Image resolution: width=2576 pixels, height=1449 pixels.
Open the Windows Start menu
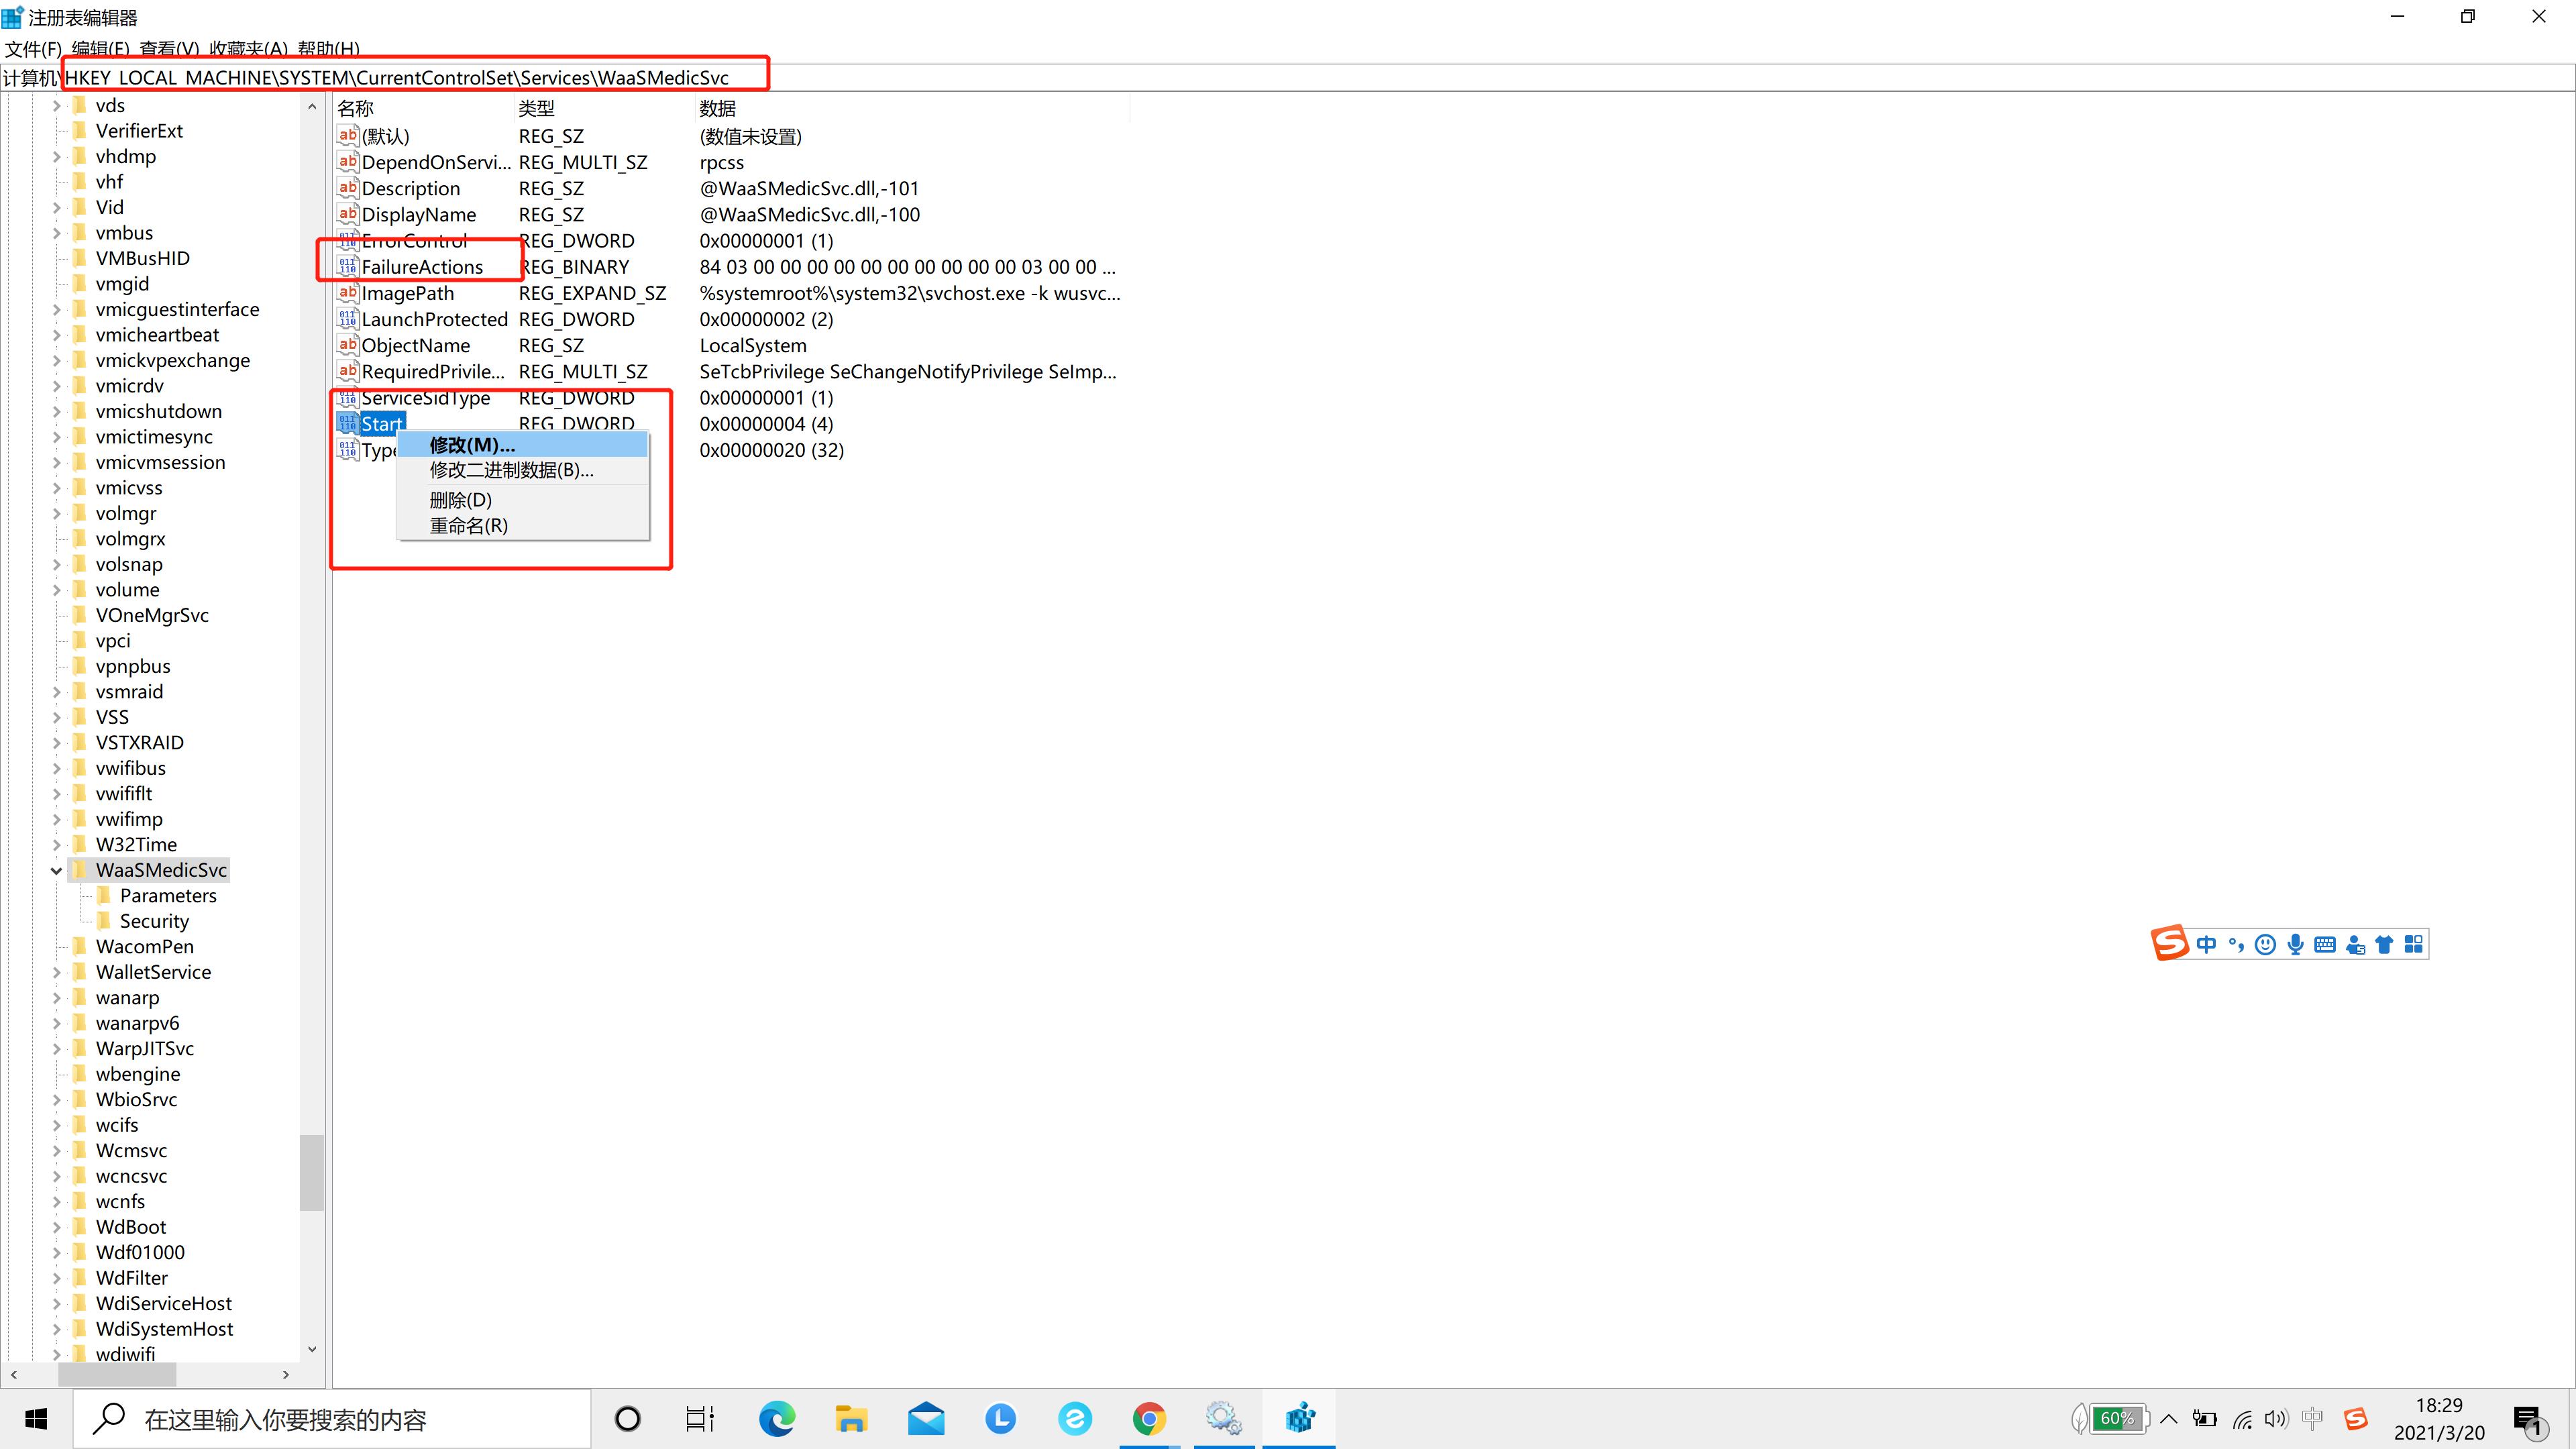tap(35, 1418)
